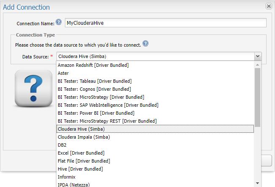The height and width of the screenshot is (187, 275).
Task: Select Amazon Redshift [Driver Bundled]
Action: pyautogui.click(x=155, y=65)
